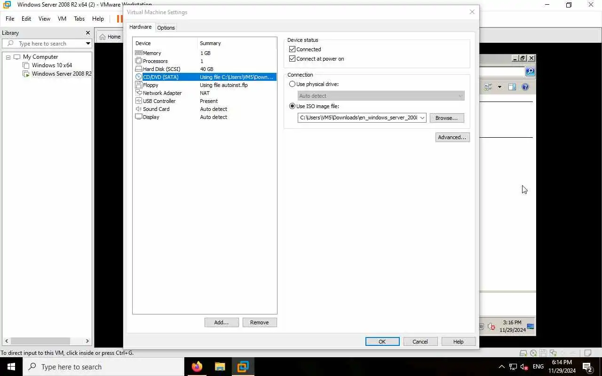Open the Auto detect physical drive dropdown
This screenshot has width=602, height=376.
460,96
